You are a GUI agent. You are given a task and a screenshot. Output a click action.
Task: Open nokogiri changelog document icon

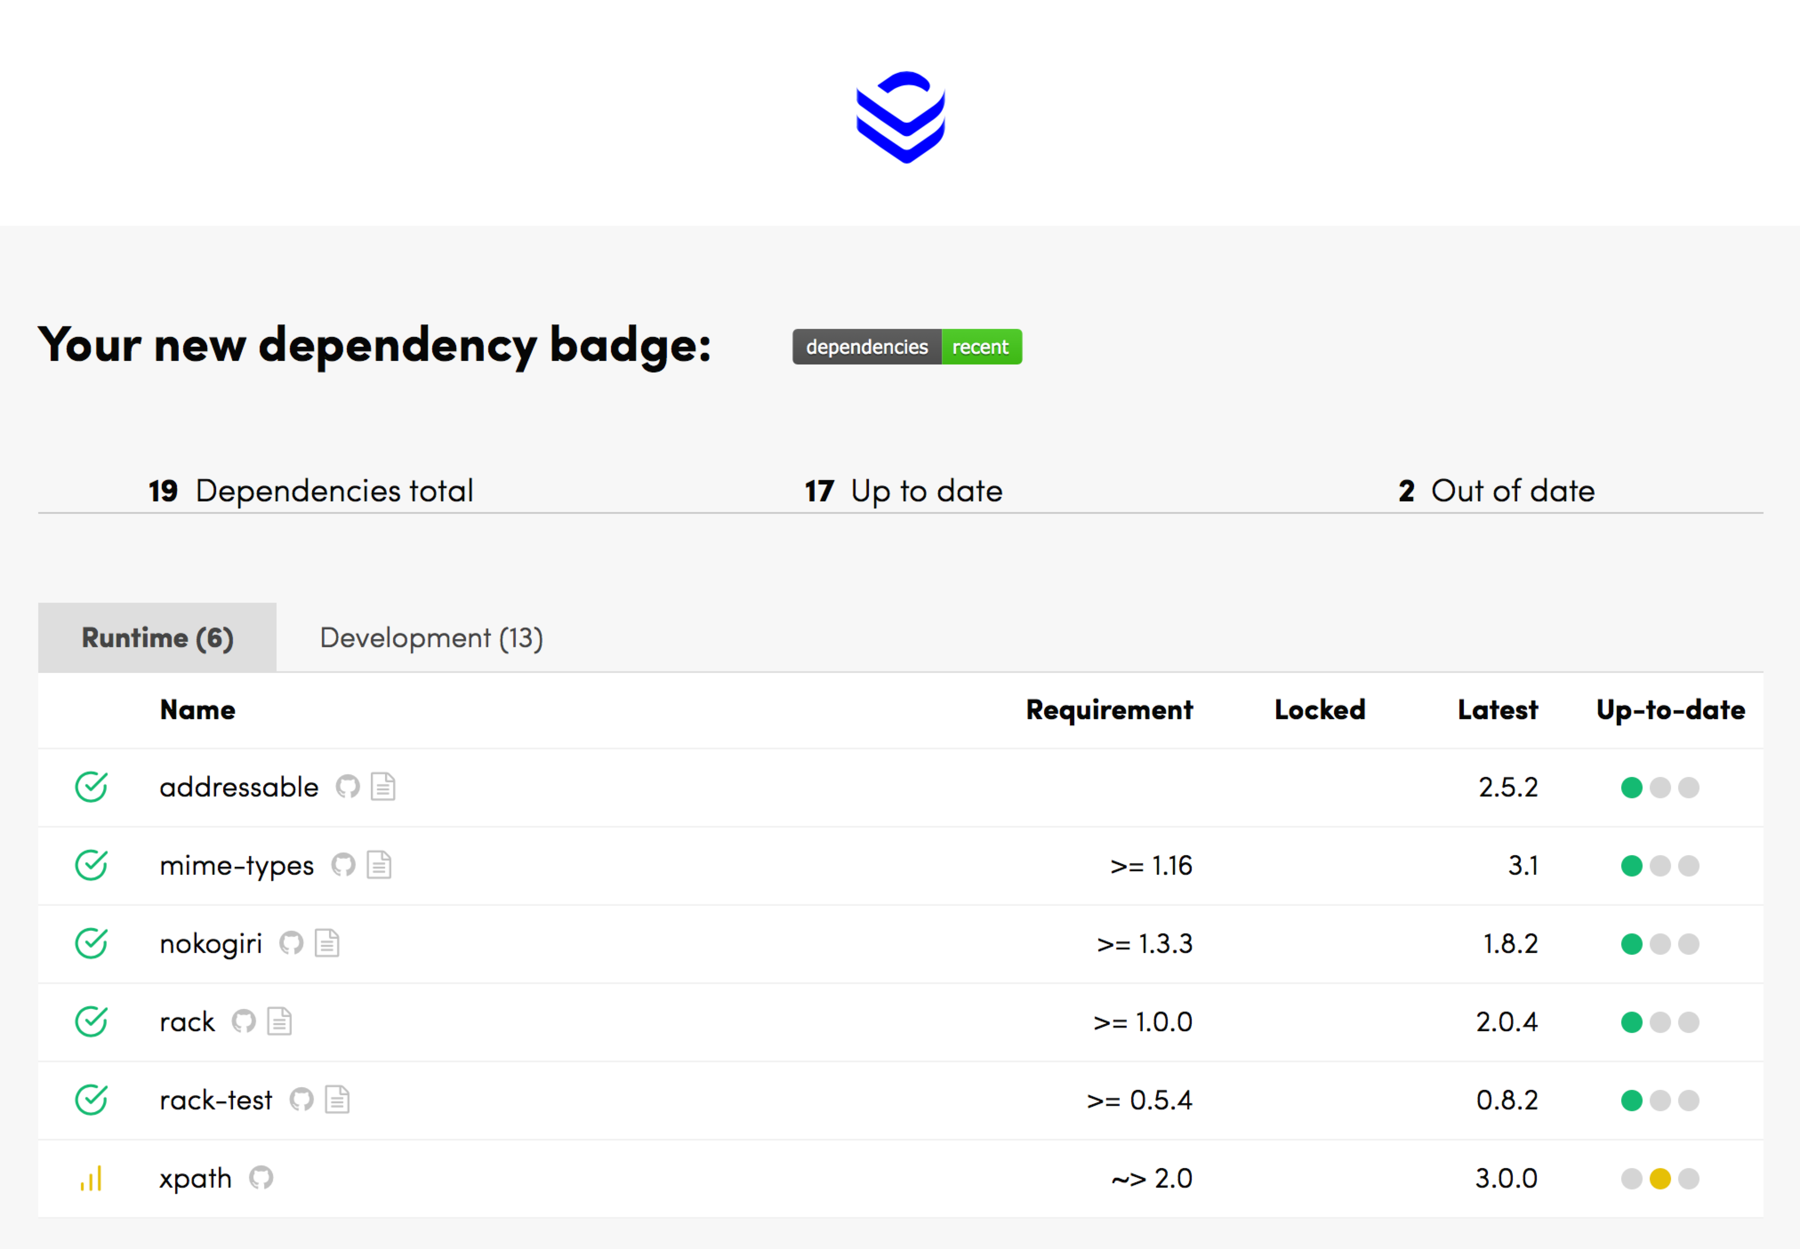[327, 943]
